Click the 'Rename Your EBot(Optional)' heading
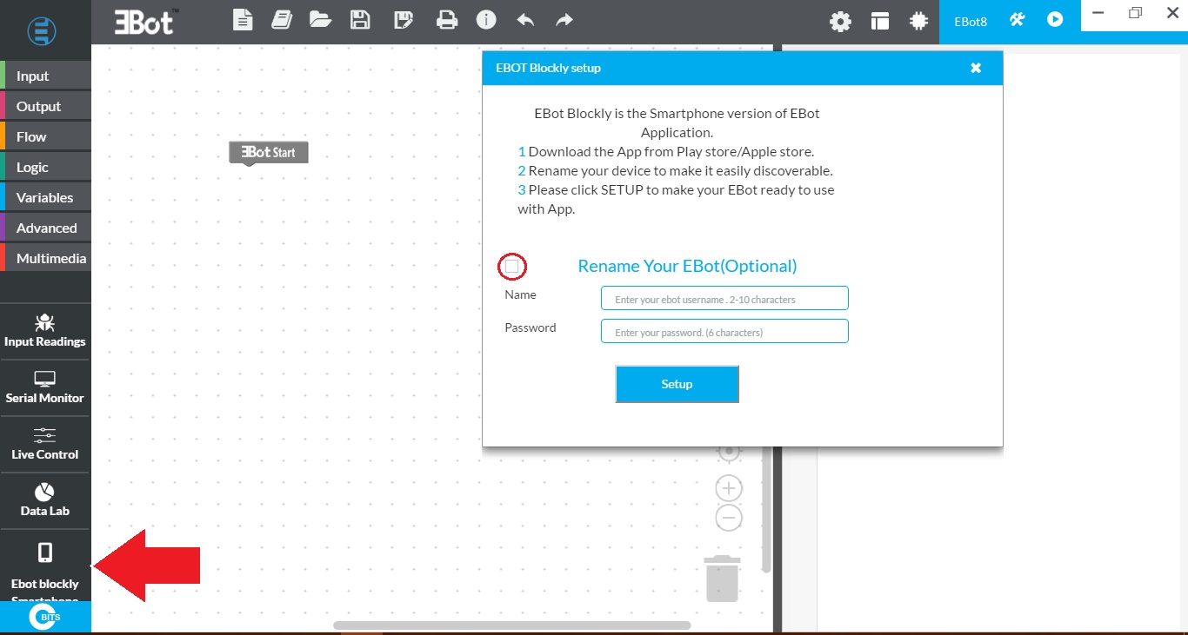This screenshot has height=635, width=1188. pos(687,266)
